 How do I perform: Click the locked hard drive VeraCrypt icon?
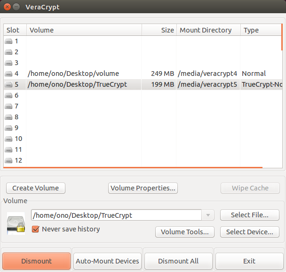click(16, 223)
